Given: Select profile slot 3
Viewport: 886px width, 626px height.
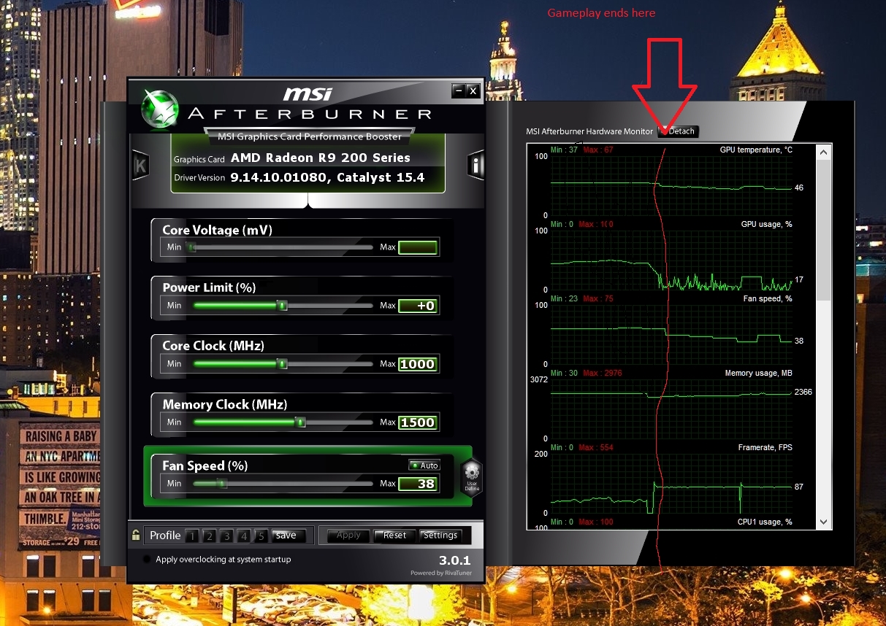Looking at the screenshot, I should [227, 536].
